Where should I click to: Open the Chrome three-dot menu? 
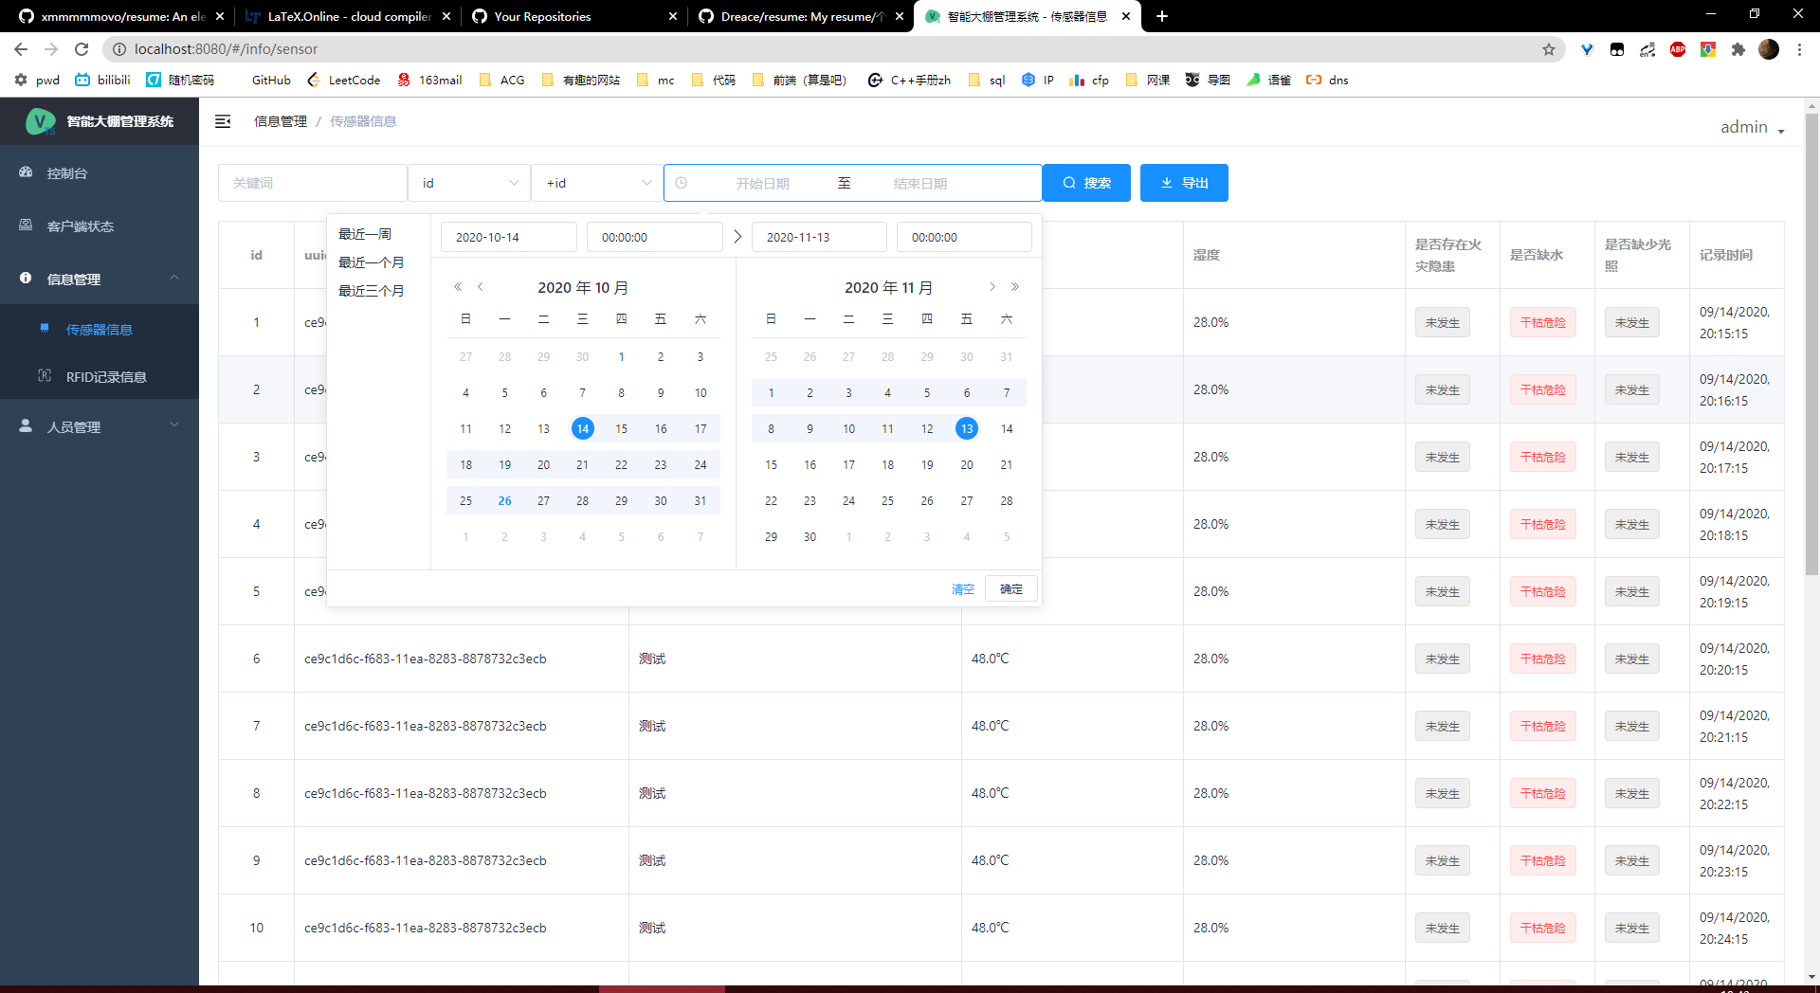pyautogui.click(x=1799, y=49)
